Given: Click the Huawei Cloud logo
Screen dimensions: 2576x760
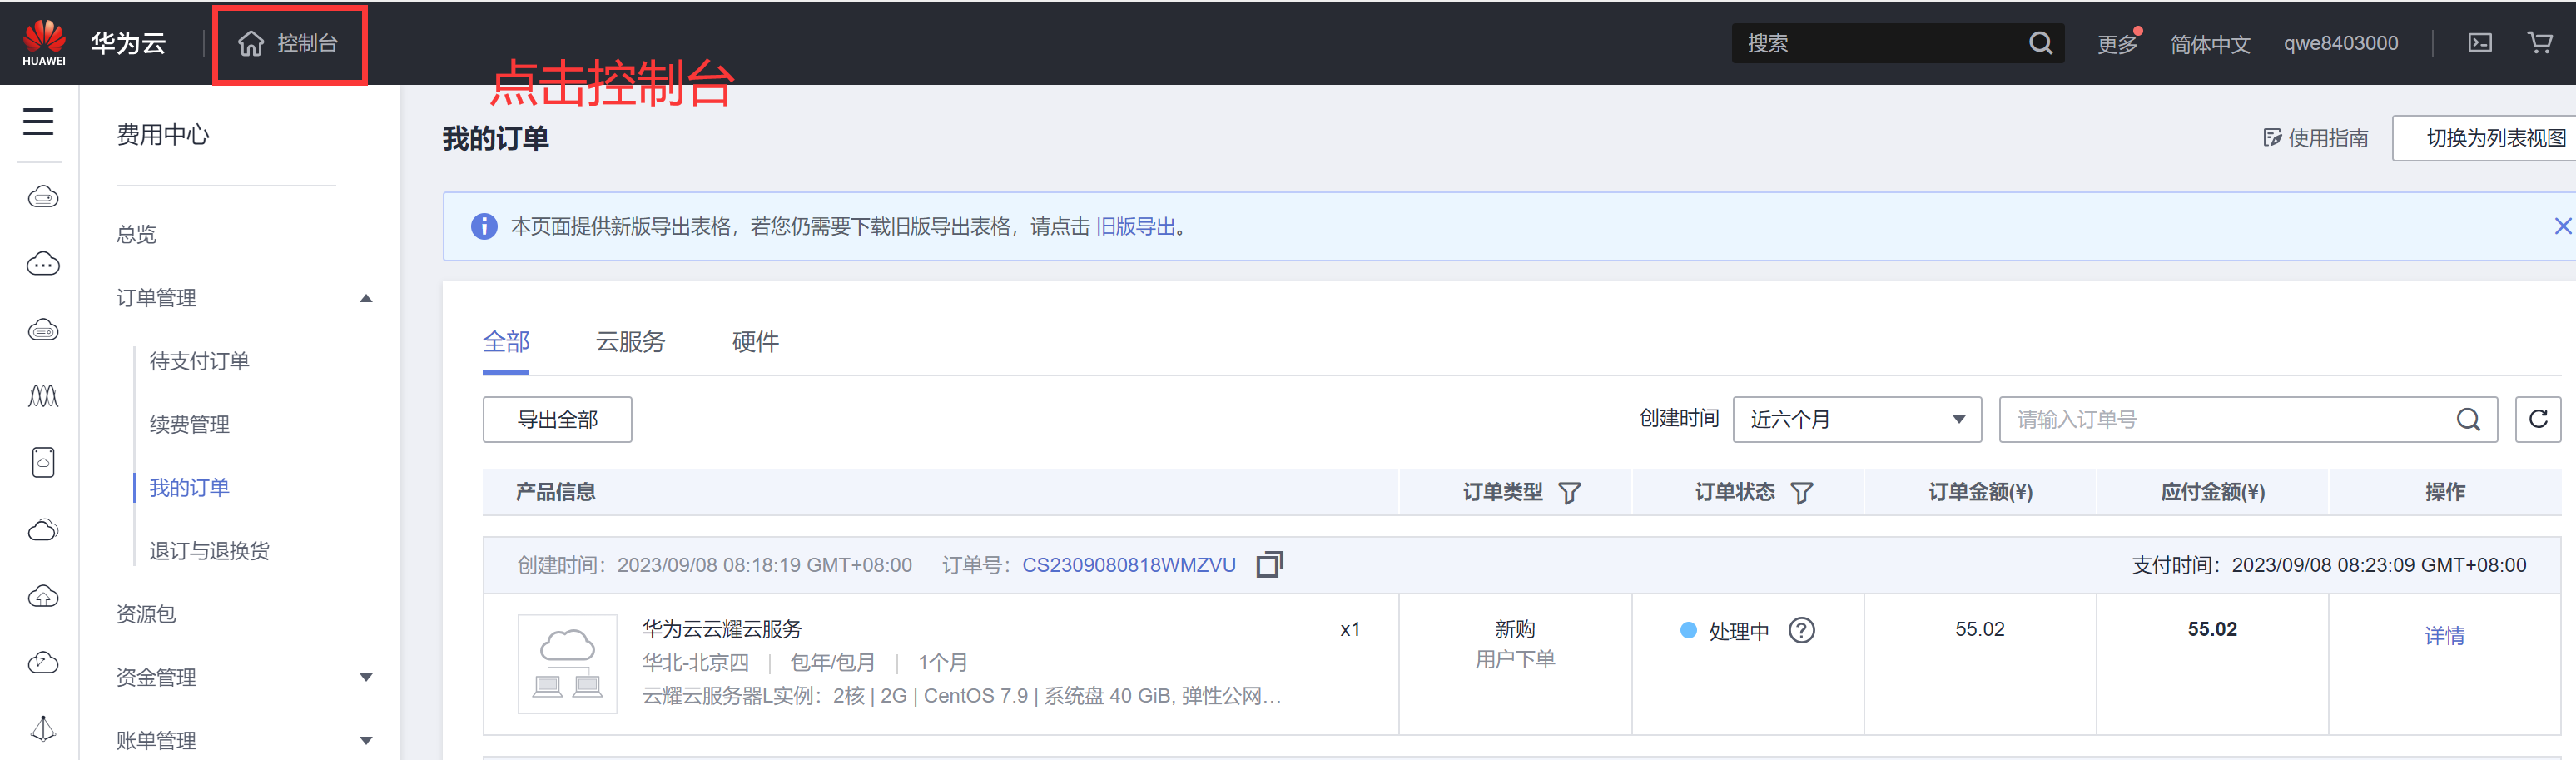Looking at the screenshot, I should click(x=94, y=43).
